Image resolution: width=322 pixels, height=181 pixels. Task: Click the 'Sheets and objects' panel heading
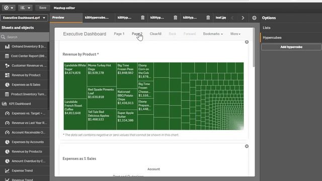tap(18, 28)
